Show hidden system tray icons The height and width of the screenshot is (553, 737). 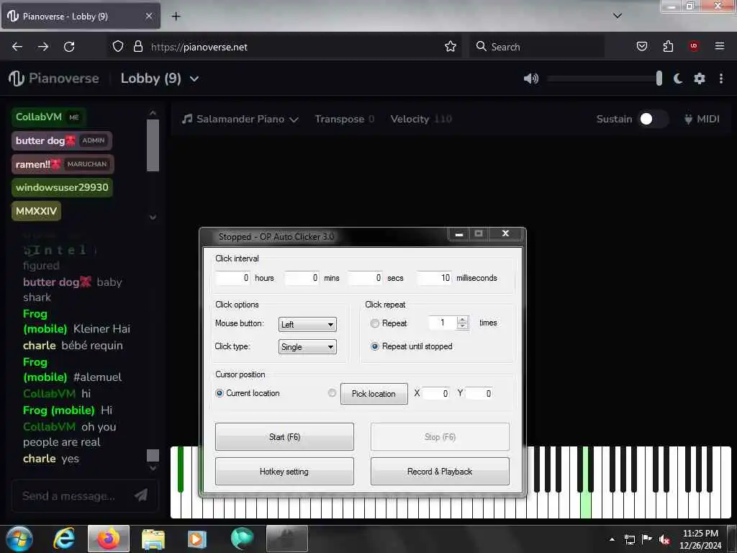coord(612,539)
